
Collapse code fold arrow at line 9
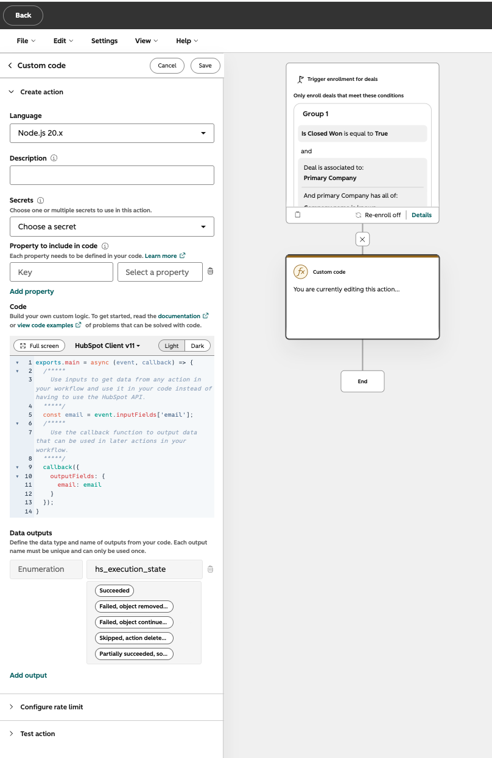[18, 467]
